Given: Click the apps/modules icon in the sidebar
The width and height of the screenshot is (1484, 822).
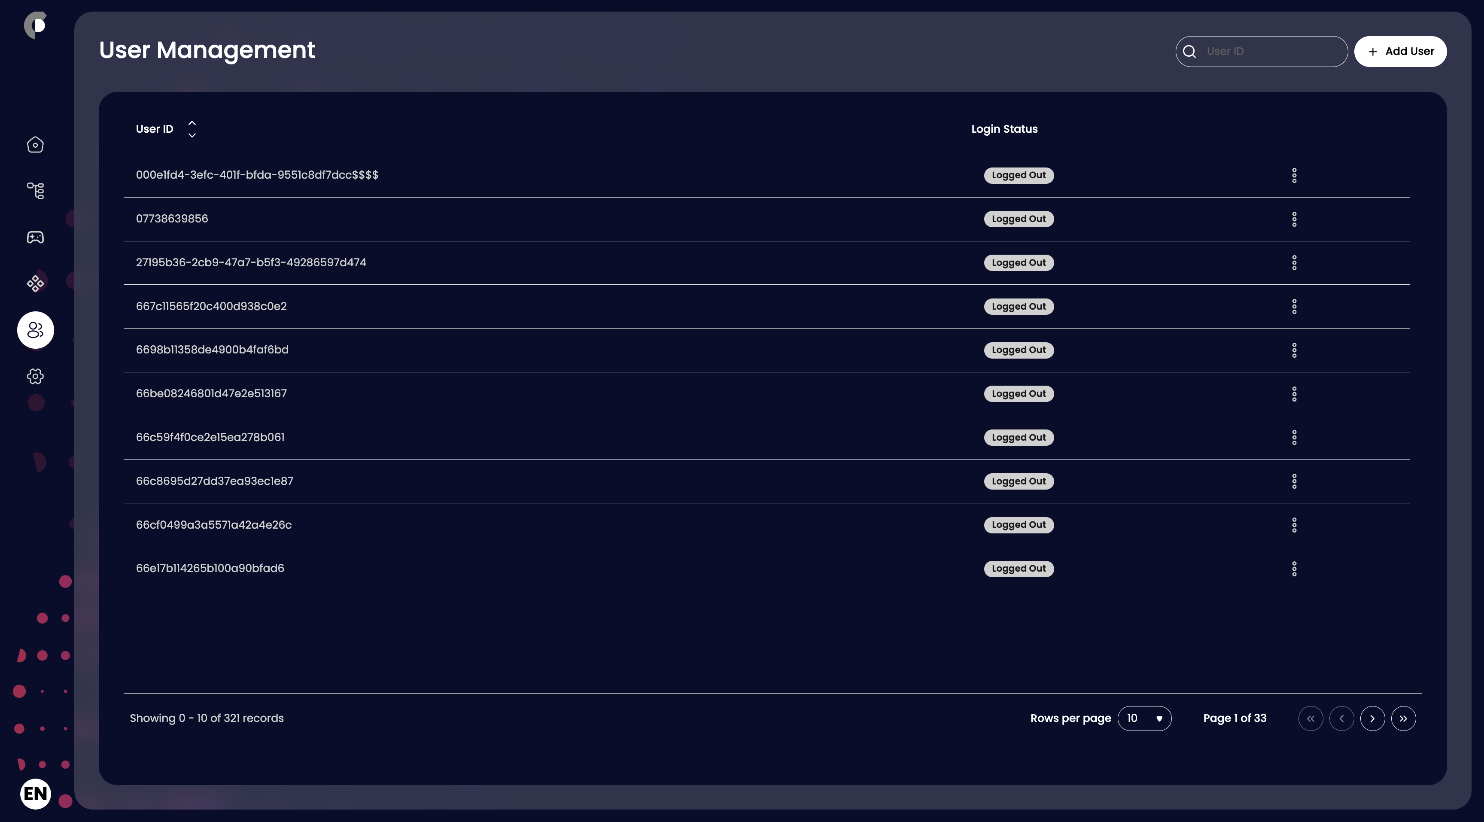Looking at the screenshot, I should tap(35, 283).
